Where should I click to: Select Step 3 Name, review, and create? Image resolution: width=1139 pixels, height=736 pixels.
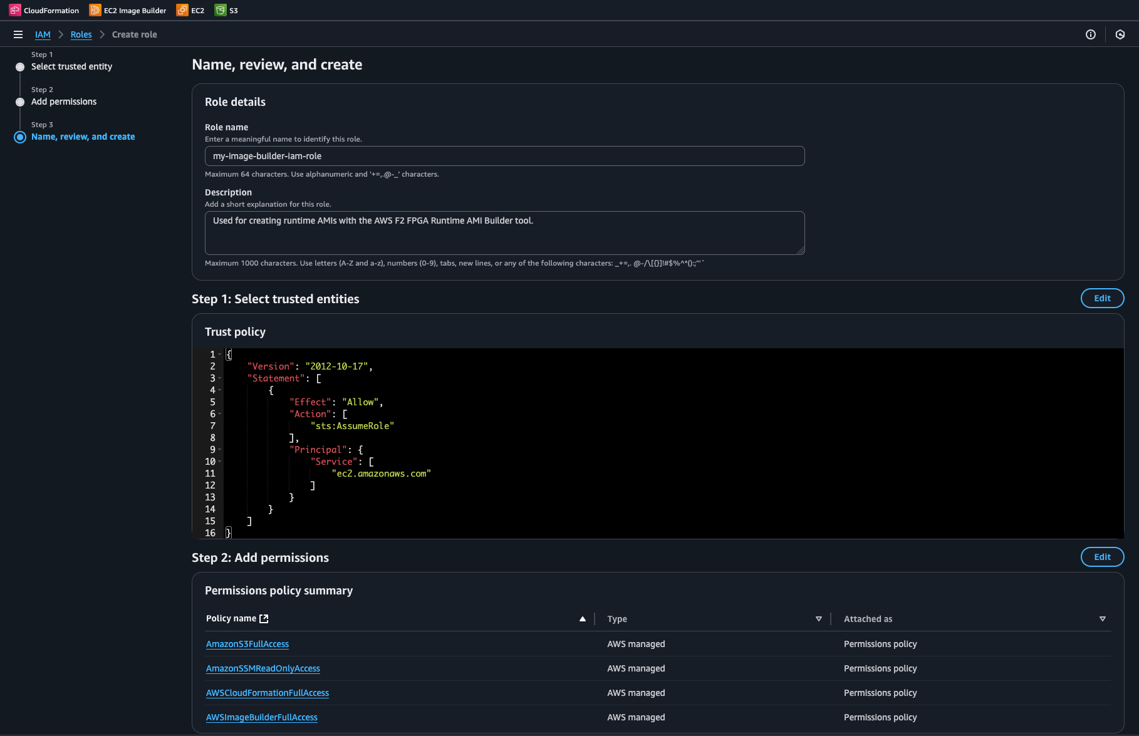[x=83, y=137]
